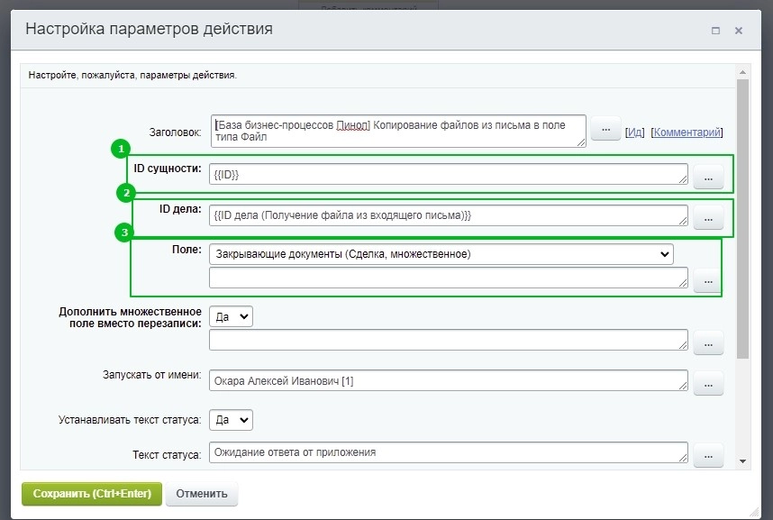The image size is (773, 520).
Task: Click the Комментарий link
Action: coord(687,132)
